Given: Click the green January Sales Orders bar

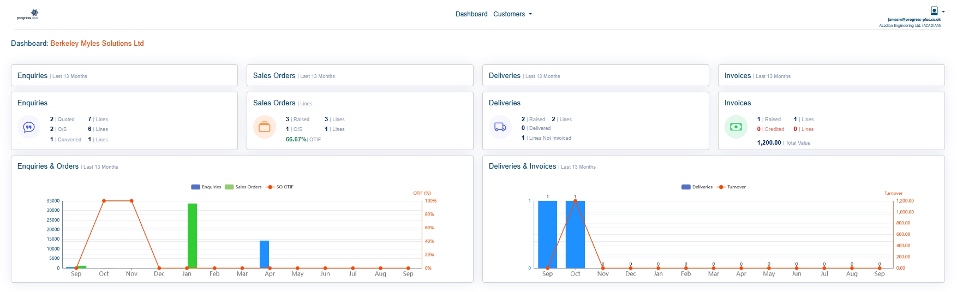Looking at the screenshot, I should click(x=192, y=236).
